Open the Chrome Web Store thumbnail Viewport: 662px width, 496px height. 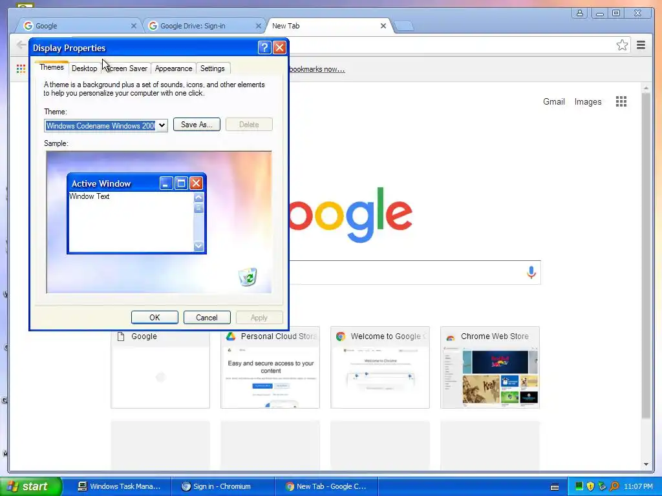click(x=490, y=367)
